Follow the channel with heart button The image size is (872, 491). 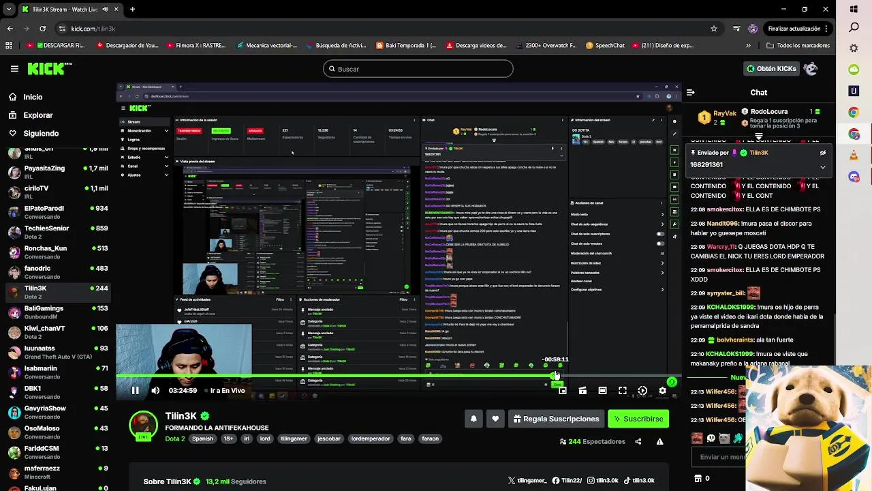tap(495, 419)
